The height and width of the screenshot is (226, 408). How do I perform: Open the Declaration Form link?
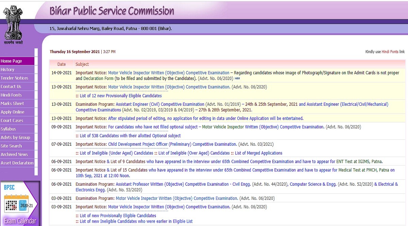click(98, 78)
